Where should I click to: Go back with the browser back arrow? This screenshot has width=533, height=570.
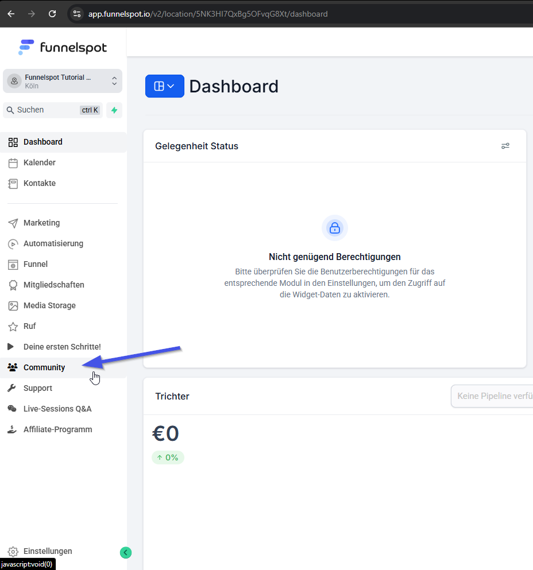(11, 14)
